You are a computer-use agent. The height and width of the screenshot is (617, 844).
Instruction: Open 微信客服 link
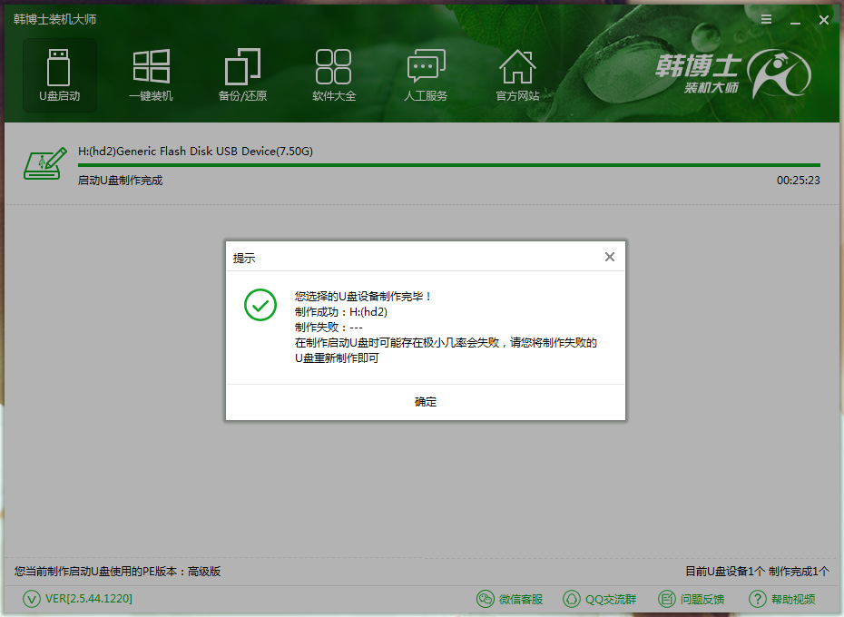point(521,599)
